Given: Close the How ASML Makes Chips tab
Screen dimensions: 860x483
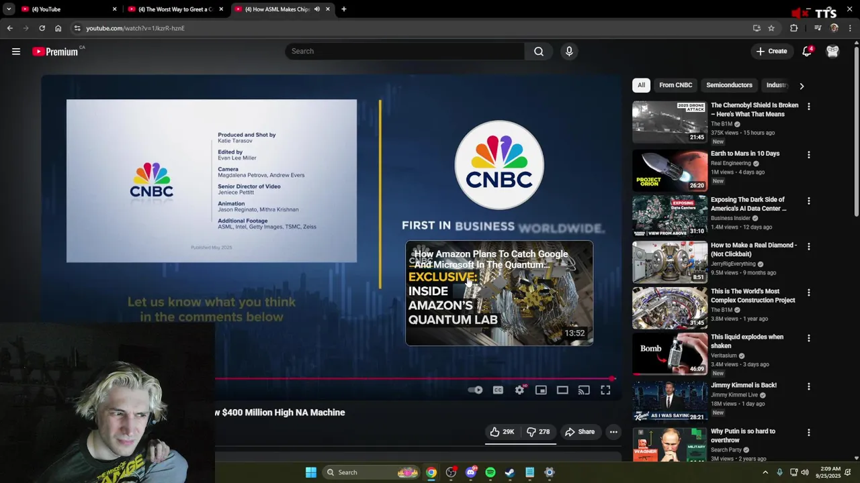Looking at the screenshot, I should click(328, 9).
